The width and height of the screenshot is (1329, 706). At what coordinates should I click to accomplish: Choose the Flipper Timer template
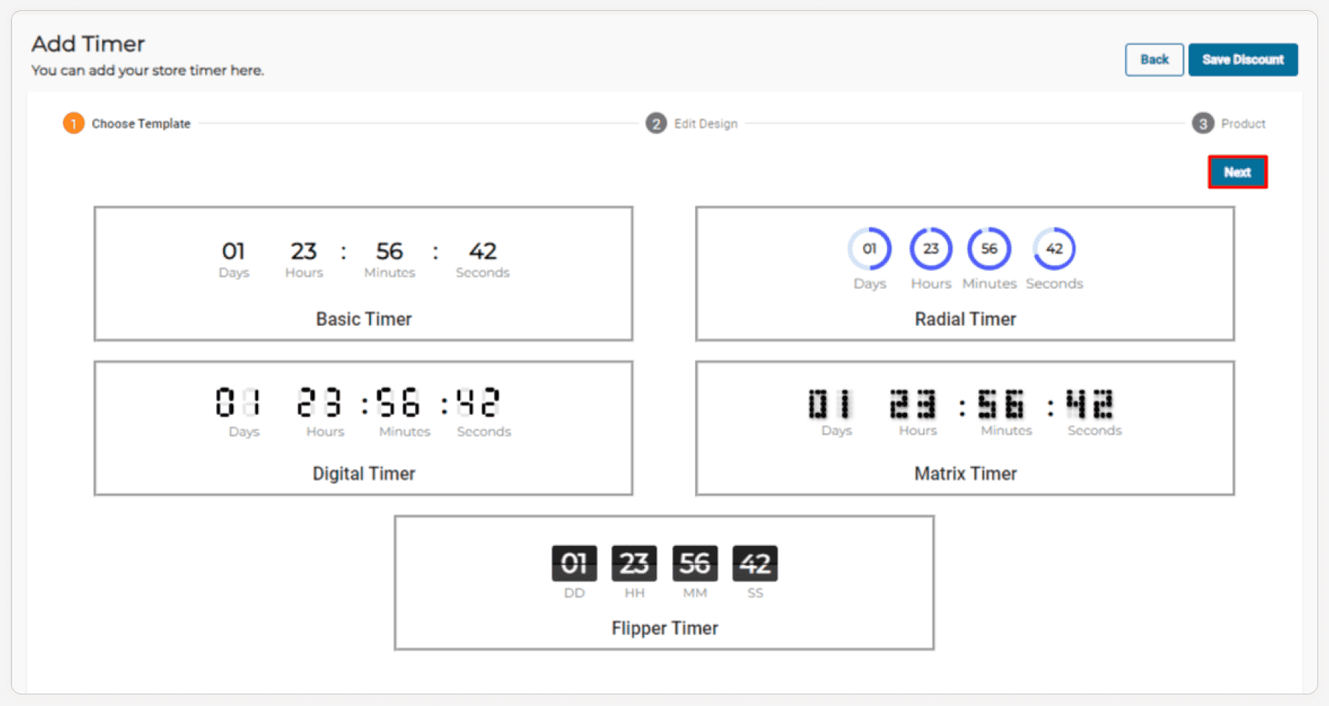pos(664,583)
